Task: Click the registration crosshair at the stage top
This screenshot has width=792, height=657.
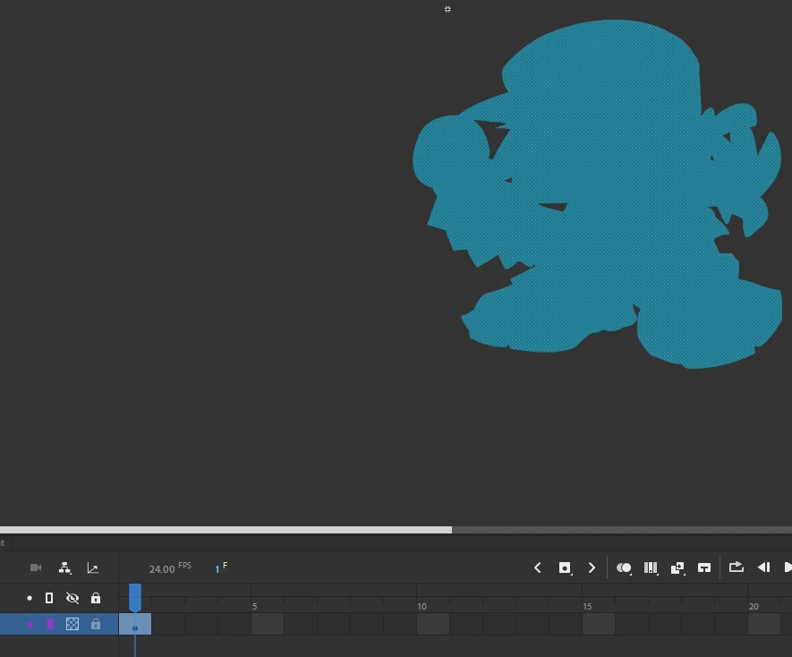Action: (447, 9)
